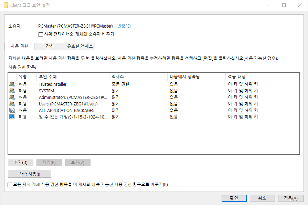Click 모든 권한 access cell for TrustedInstaller
The height and width of the screenshot is (205, 308).
(x=120, y=84)
